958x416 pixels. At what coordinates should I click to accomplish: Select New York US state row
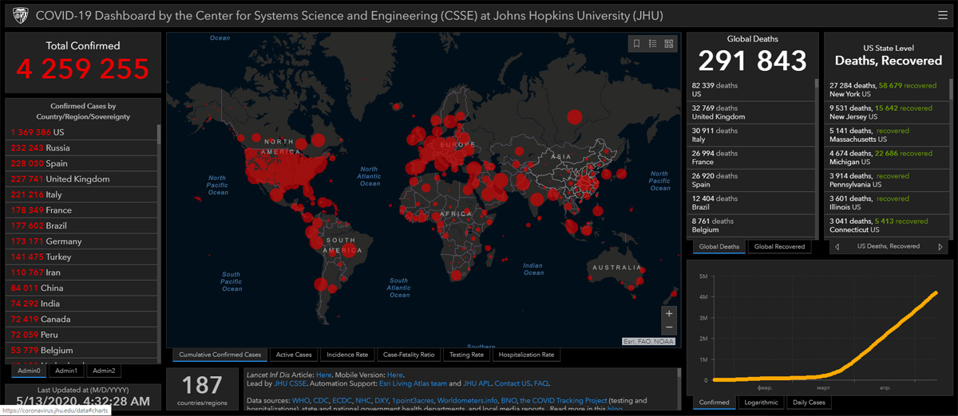point(887,89)
